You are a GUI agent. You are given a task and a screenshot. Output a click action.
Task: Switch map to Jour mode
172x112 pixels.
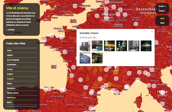[x=162, y=18]
